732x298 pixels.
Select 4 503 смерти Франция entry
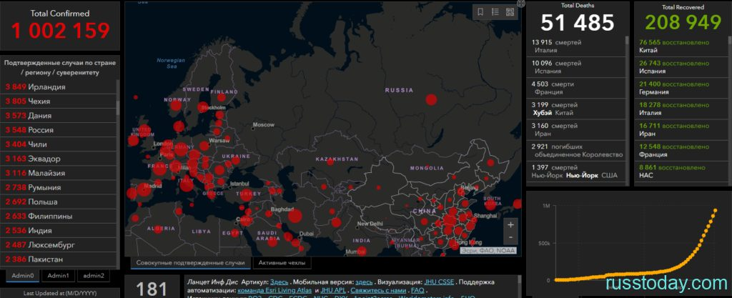click(575, 88)
